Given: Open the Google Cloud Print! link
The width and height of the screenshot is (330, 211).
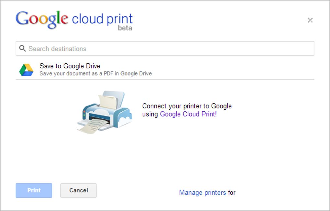Looking at the screenshot, I should [x=188, y=114].
